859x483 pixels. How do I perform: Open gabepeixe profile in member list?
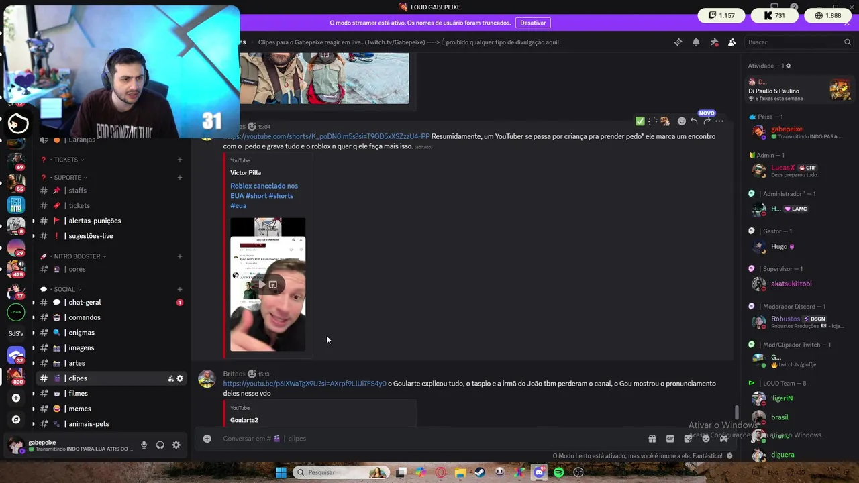pos(799,131)
